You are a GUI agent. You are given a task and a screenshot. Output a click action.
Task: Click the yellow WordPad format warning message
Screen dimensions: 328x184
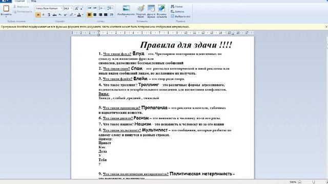click(x=95, y=27)
